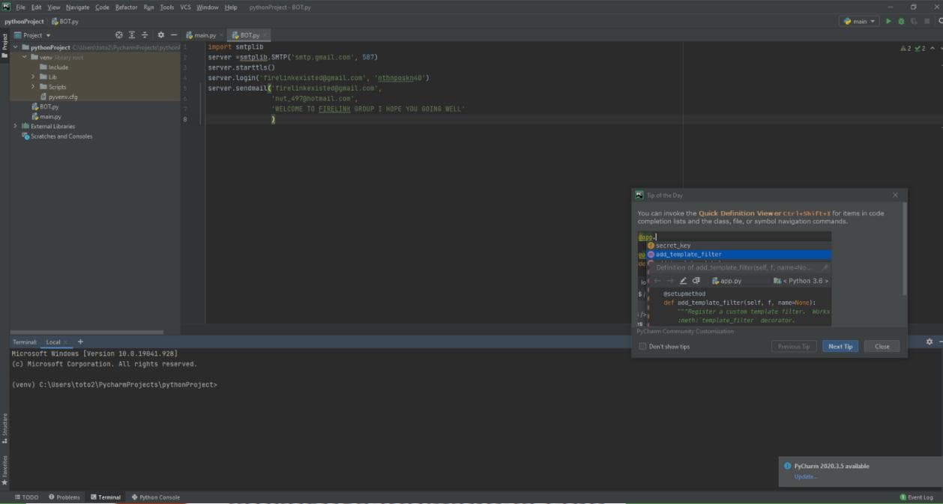The height and width of the screenshot is (504, 943).
Task: Switch to the main.py editor tab
Action: 204,35
